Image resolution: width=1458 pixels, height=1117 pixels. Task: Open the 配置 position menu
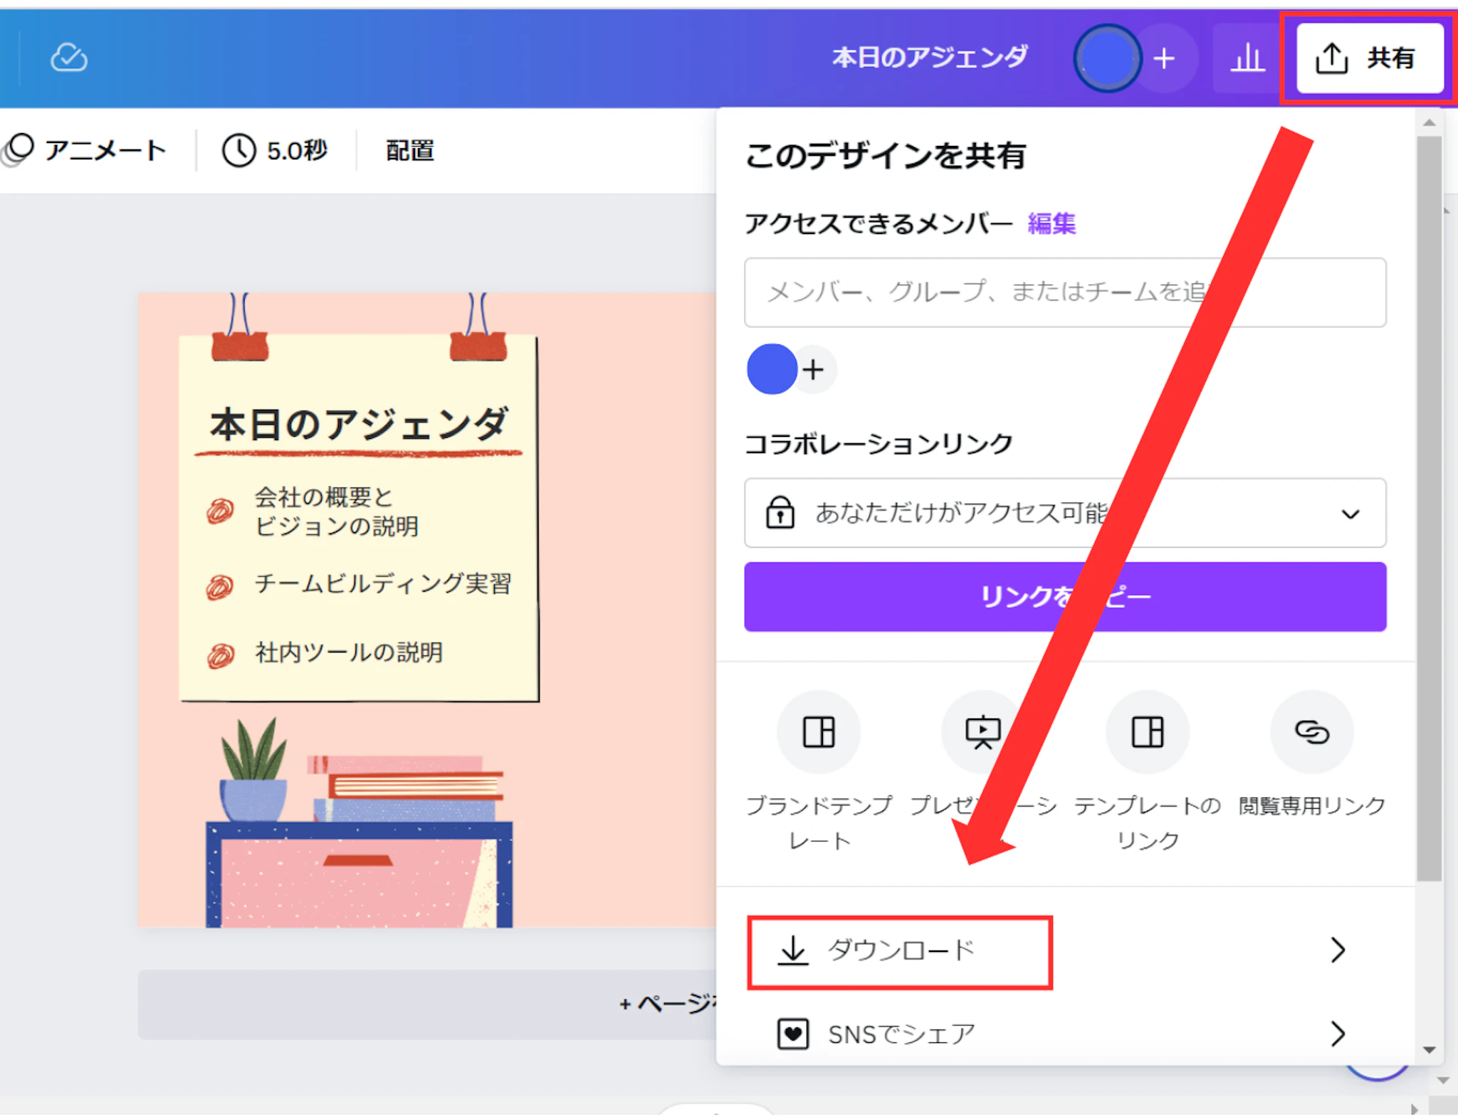(x=409, y=150)
